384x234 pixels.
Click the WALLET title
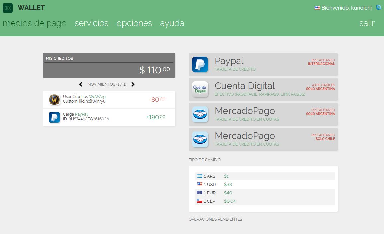click(x=31, y=8)
